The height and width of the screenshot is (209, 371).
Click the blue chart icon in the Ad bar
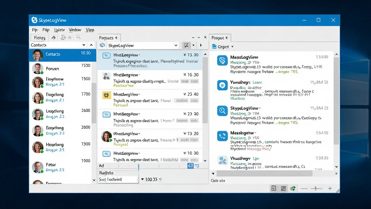191,166
